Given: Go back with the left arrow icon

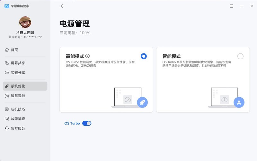Looking at the screenshot, I should (62, 6).
